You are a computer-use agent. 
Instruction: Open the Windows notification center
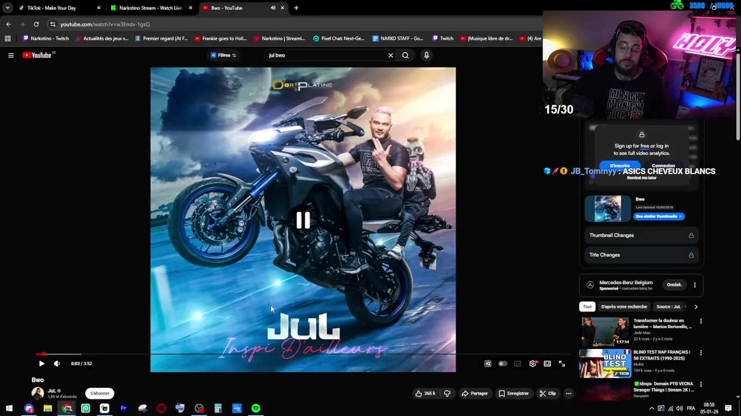coord(729,408)
